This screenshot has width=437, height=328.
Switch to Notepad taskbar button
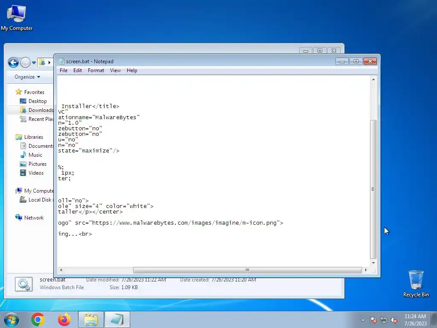(x=117, y=319)
